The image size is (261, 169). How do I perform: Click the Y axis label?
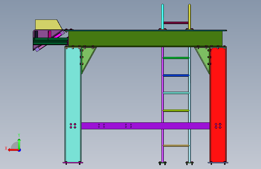(19, 135)
